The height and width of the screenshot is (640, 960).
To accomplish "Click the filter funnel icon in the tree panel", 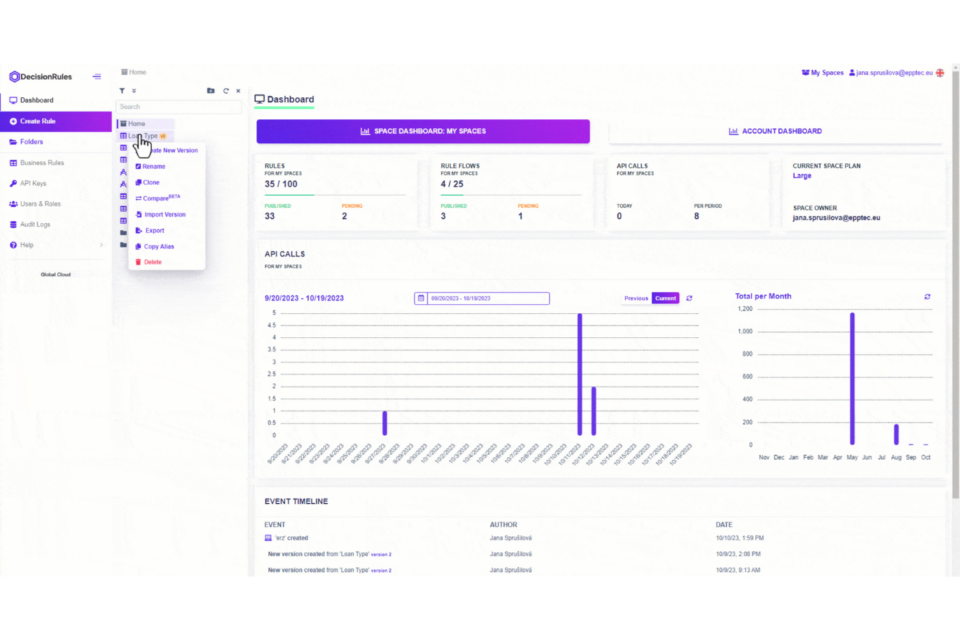I will point(122,91).
